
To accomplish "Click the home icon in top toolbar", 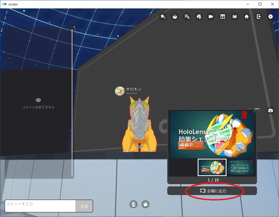I will click(247, 17).
